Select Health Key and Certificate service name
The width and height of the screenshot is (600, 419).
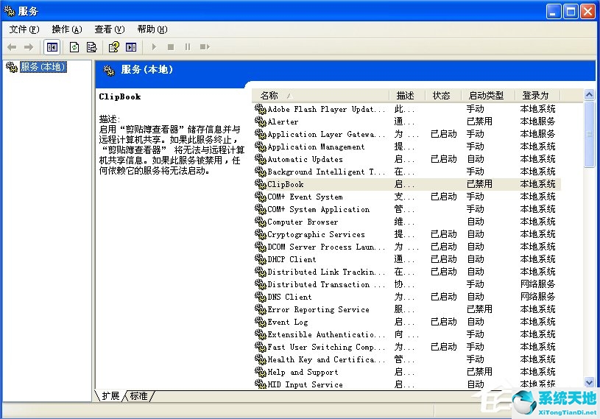pos(326,359)
